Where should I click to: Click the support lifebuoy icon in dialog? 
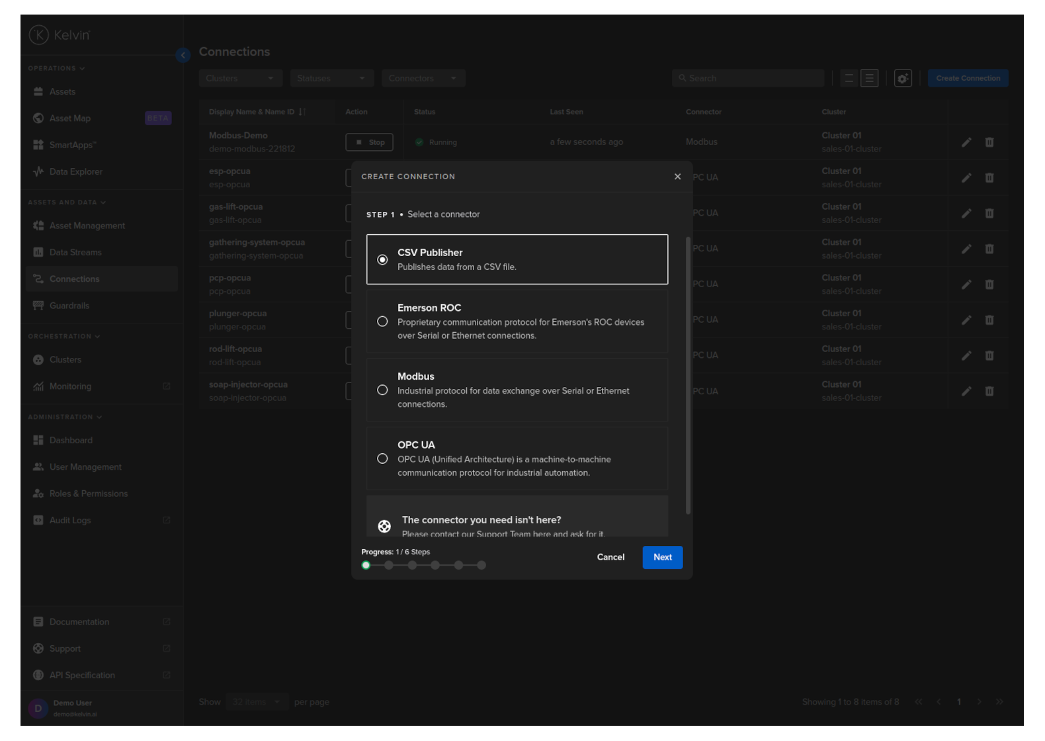tap(384, 526)
